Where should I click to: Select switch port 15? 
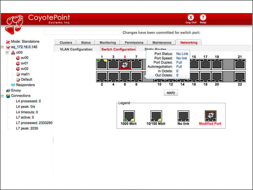(194, 64)
